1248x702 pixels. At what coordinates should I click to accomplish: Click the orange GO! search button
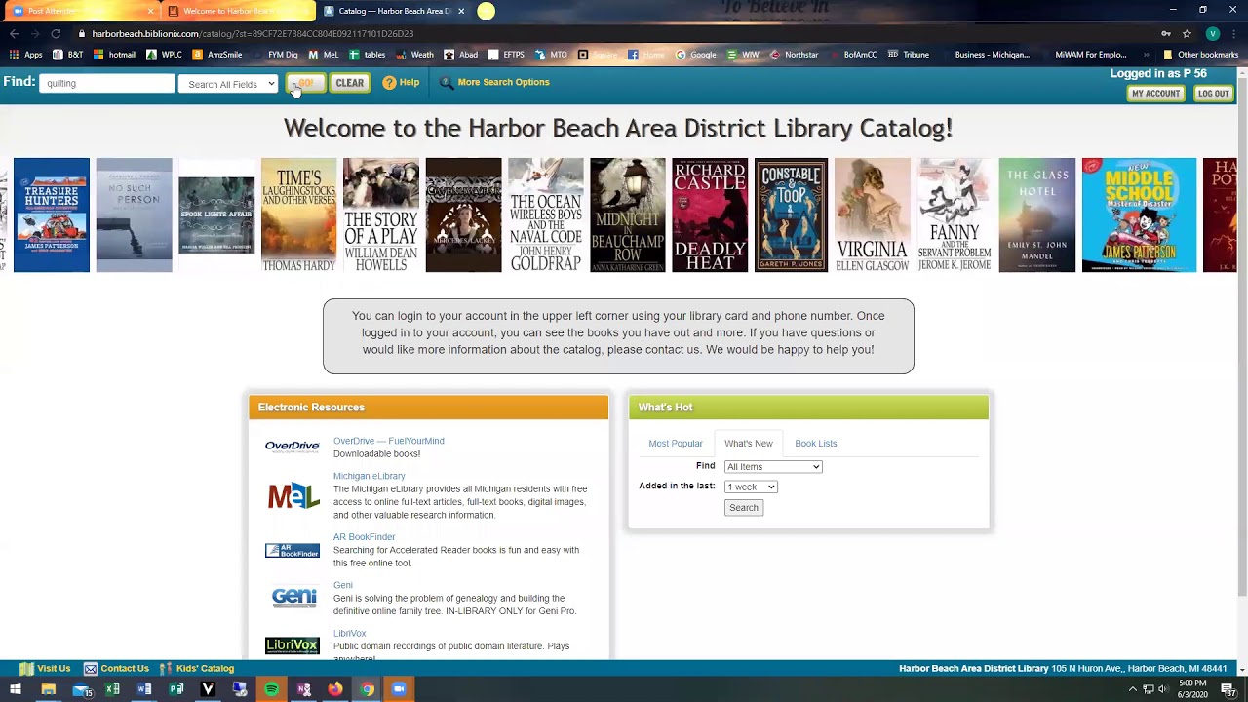tap(306, 84)
